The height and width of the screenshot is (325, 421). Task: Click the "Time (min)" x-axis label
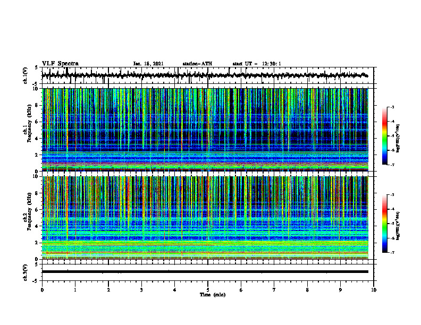[x=213, y=295]
